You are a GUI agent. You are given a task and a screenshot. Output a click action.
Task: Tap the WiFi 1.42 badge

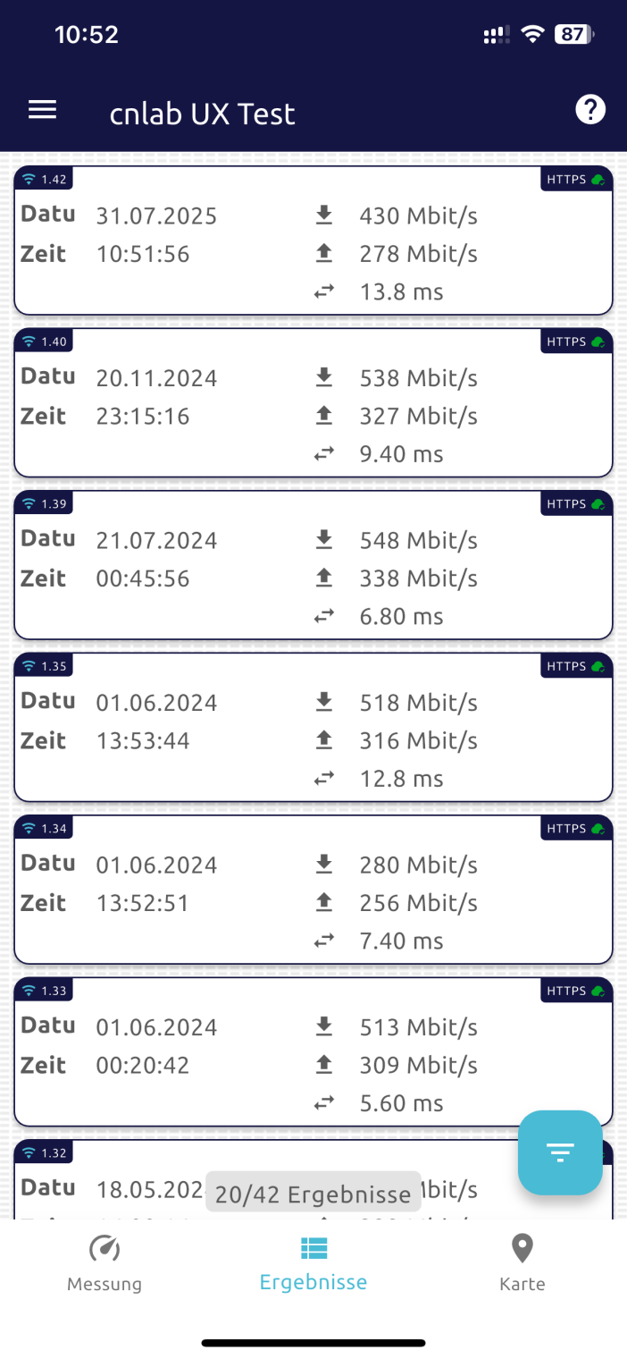pyautogui.click(x=44, y=179)
